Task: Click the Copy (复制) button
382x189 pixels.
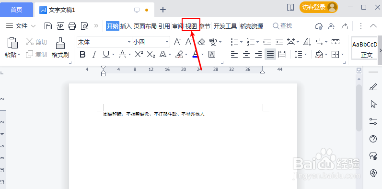Action: 36,54
